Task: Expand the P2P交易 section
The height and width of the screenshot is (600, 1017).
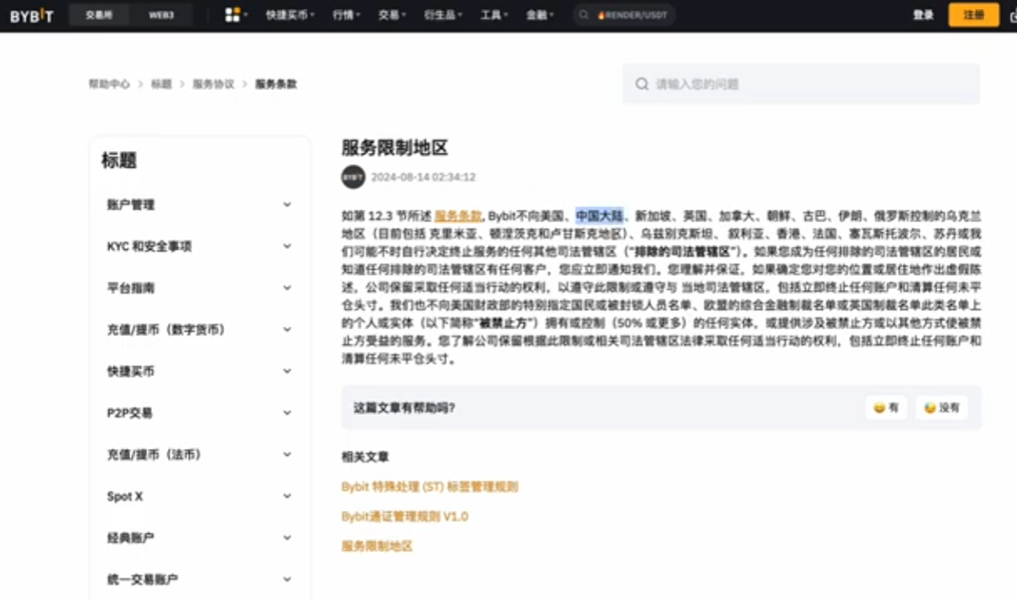Action: pyautogui.click(x=199, y=413)
